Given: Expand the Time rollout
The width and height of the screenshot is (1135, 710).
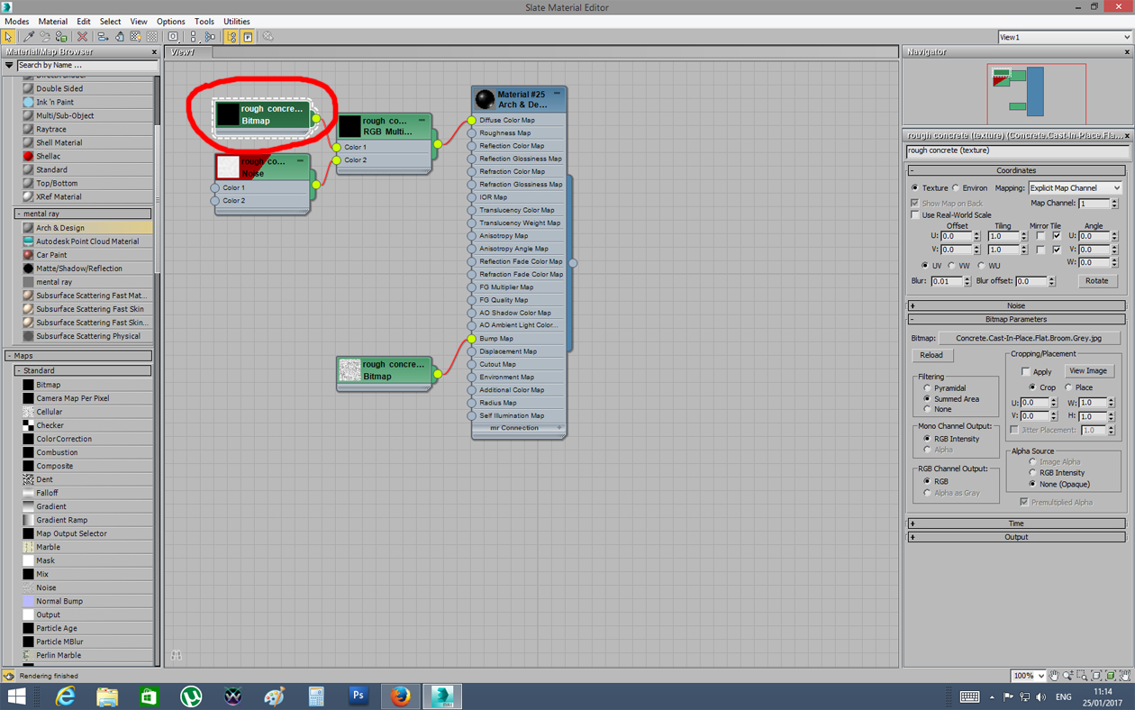Looking at the screenshot, I should (x=1016, y=523).
